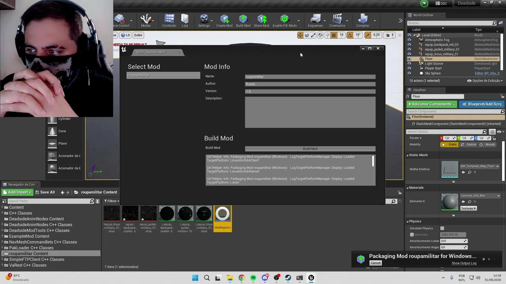Click the Compilar build button
This screenshot has height=284, width=506.
click(363, 21)
